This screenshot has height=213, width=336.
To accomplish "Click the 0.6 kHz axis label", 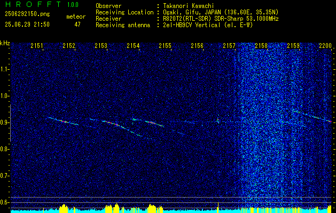I will [x=4, y=202].
